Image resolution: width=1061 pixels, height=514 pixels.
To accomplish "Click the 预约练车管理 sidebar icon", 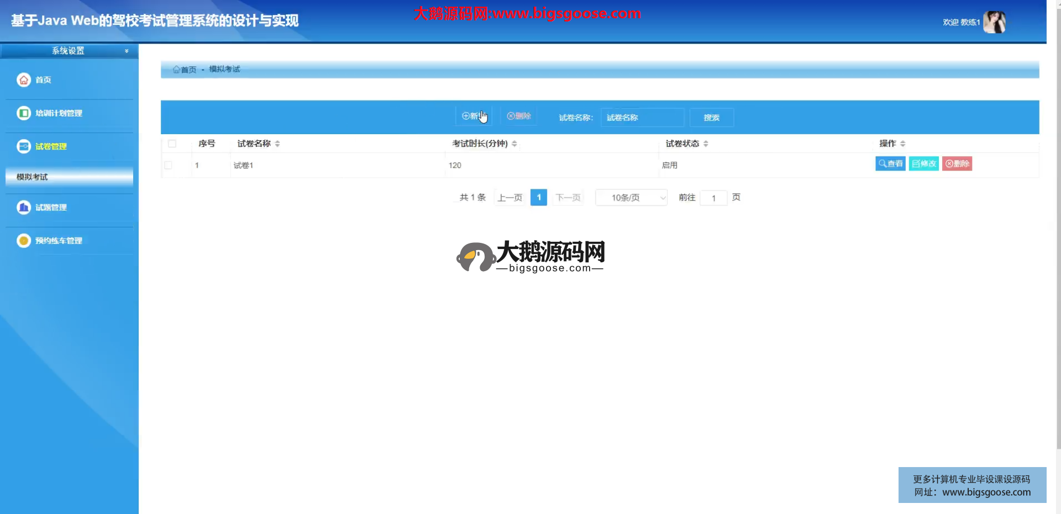I will click(24, 241).
